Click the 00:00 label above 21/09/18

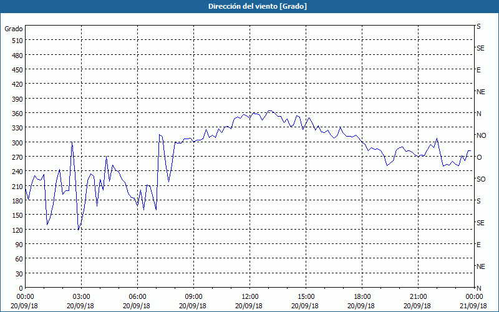474,297
